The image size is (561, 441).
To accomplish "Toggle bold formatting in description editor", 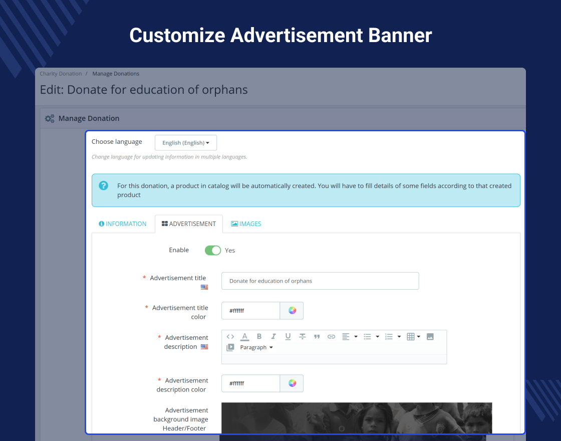I will click(259, 336).
